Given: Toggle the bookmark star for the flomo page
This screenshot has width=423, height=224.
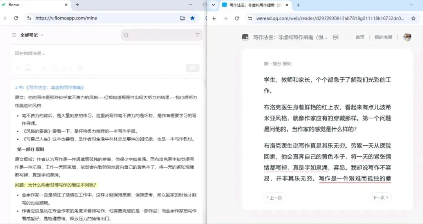Looking at the screenshot, I should tap(192, 18).
